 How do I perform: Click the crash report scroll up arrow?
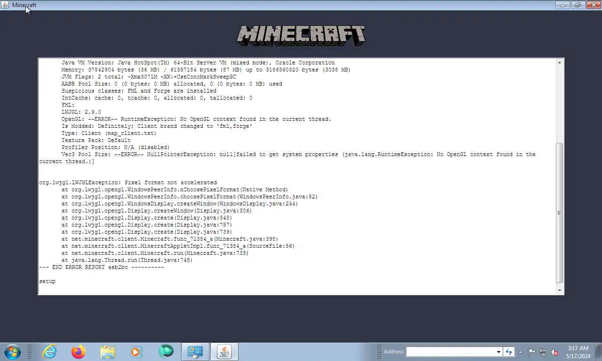coord(560,62)
